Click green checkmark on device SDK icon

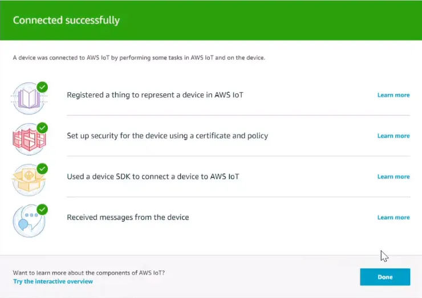pyautogui.click(x=42, y=169)
